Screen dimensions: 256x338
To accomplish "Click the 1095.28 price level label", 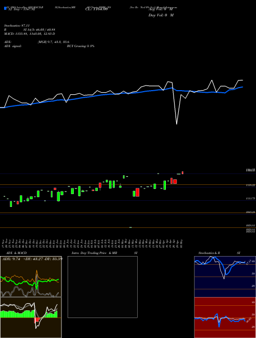I will [x=250, y=213].
